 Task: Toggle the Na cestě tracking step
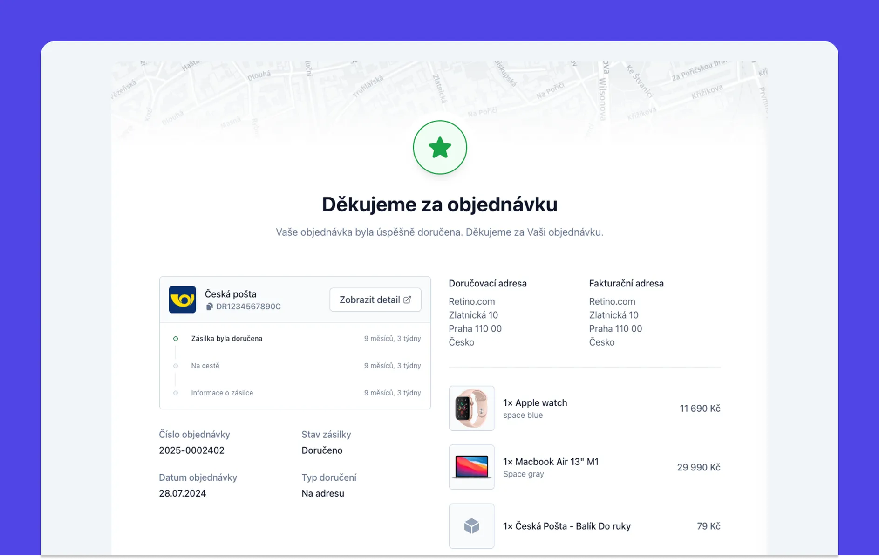(x=205, y=366)
